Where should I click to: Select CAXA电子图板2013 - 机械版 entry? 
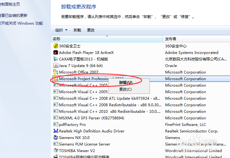83,59
